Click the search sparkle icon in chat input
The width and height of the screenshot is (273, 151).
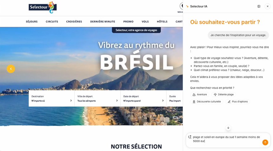coord(190,137)
